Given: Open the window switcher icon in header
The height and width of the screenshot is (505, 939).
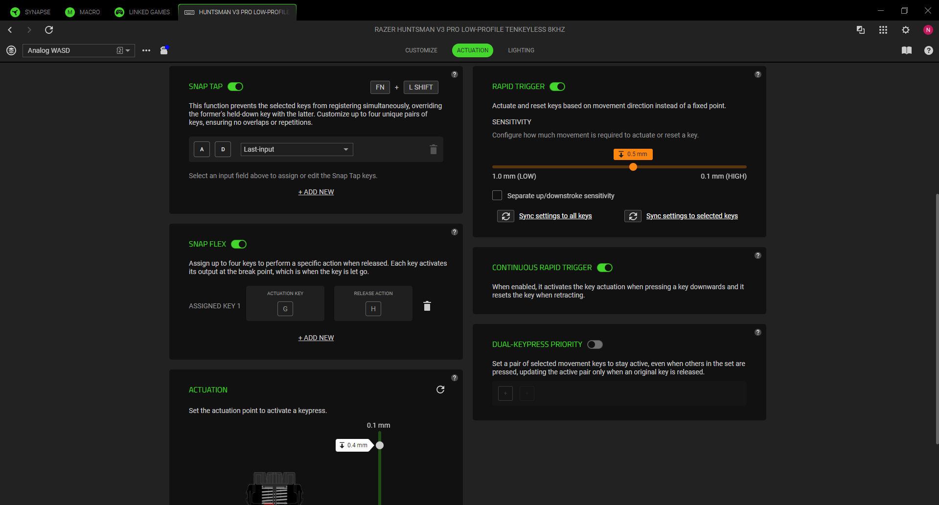Looking at the screenshot, I should pyautogui.click(x=861, y=30).
